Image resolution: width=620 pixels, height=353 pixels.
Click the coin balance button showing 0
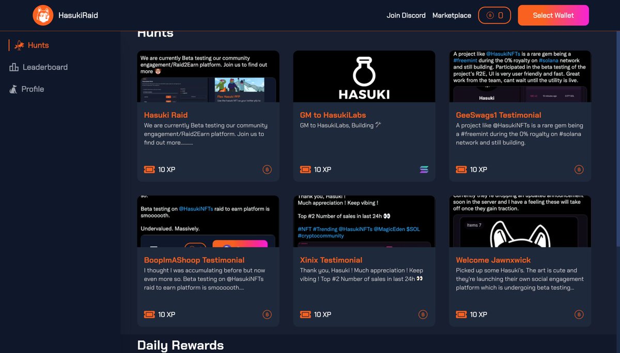494,15
